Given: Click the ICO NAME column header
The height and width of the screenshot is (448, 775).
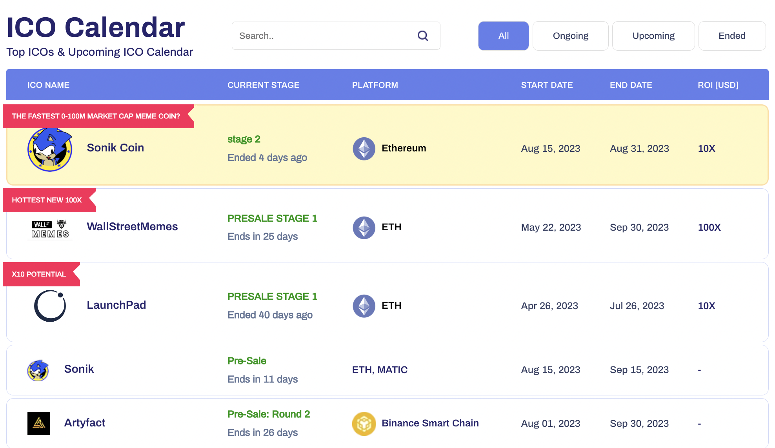Looking at the screenshot, I should pyautogui.click(x=48, y=85).
